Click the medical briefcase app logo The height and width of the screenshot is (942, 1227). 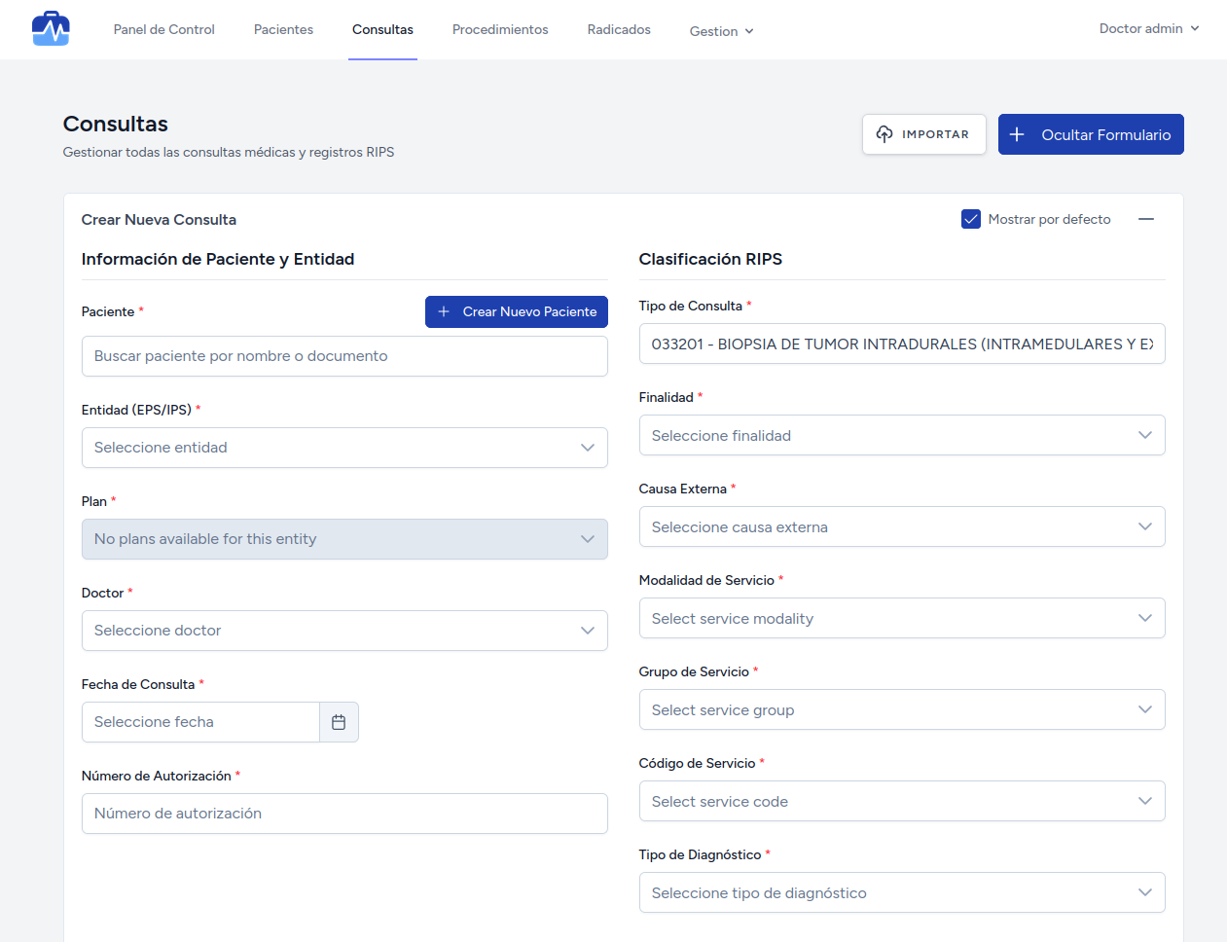pos(51,29)
